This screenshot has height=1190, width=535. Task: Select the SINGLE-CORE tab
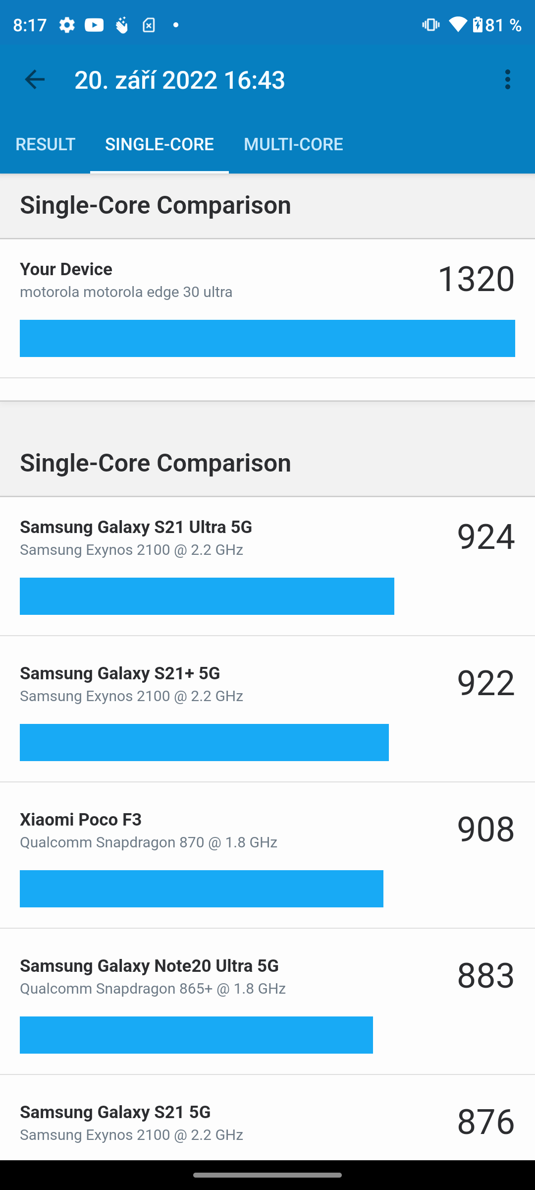[x=160, y=144]
